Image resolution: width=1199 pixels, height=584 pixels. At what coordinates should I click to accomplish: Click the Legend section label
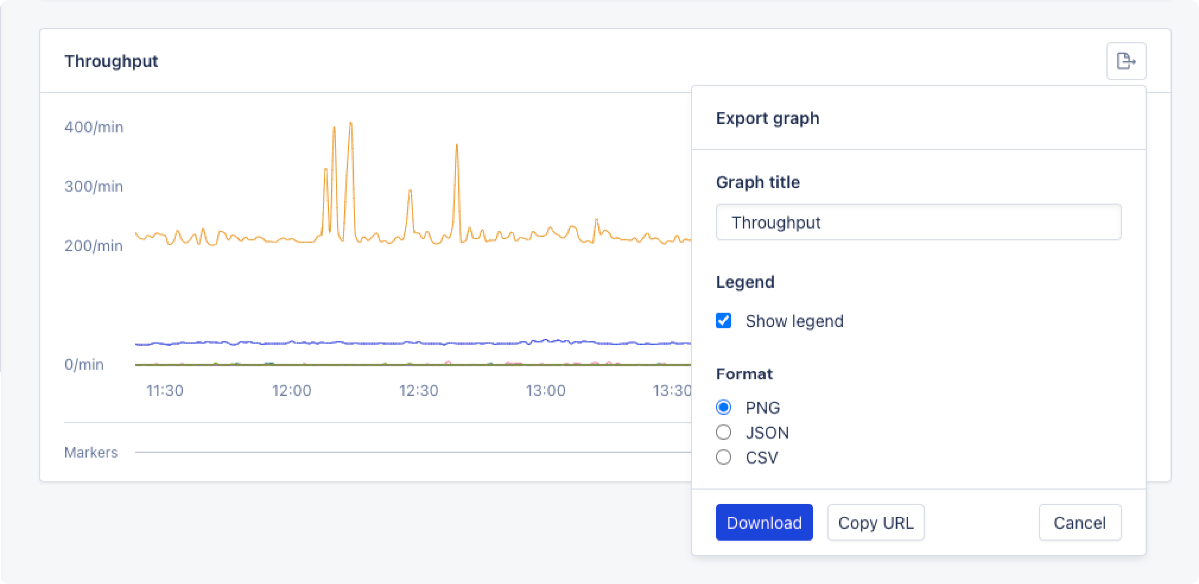[745, 282]
